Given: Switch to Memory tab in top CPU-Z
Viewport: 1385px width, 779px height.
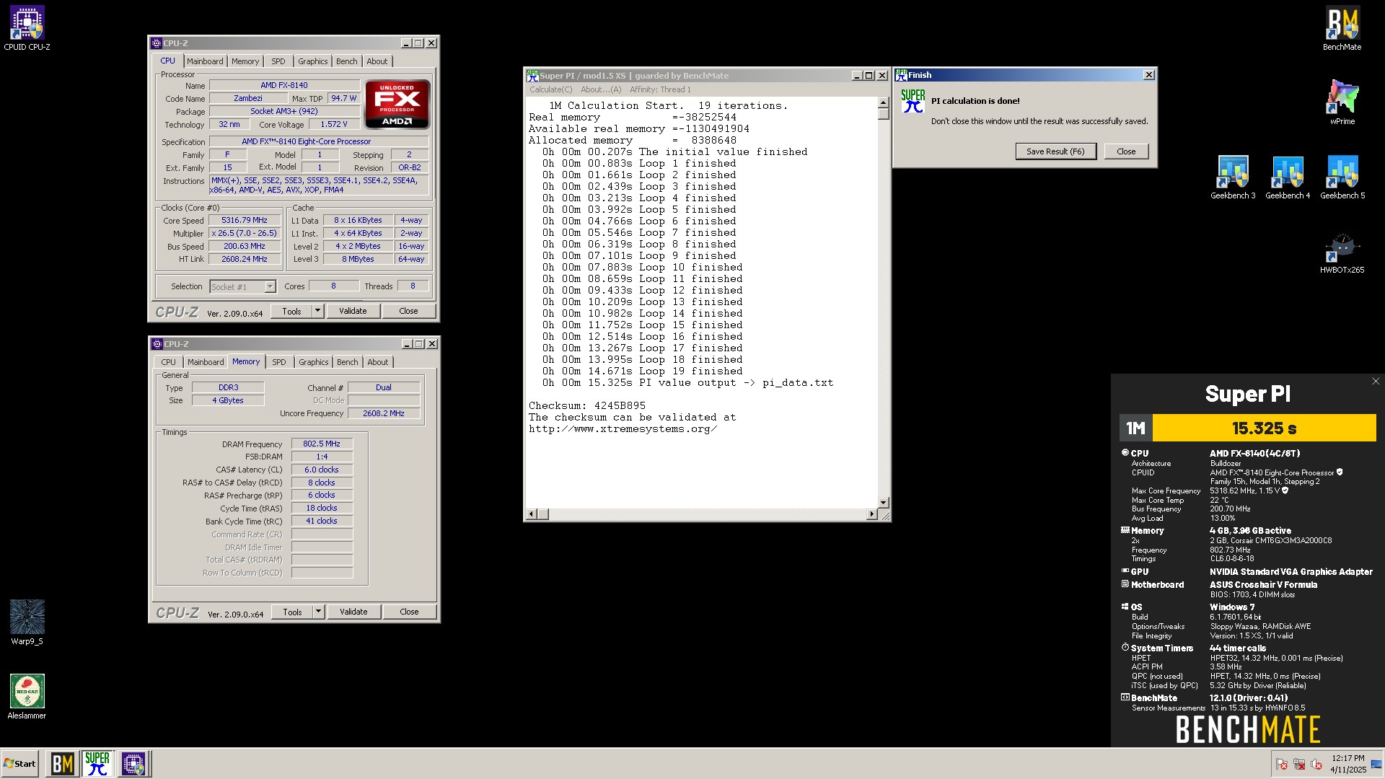Looking at the screenshot, I should [x=245, y=61].
